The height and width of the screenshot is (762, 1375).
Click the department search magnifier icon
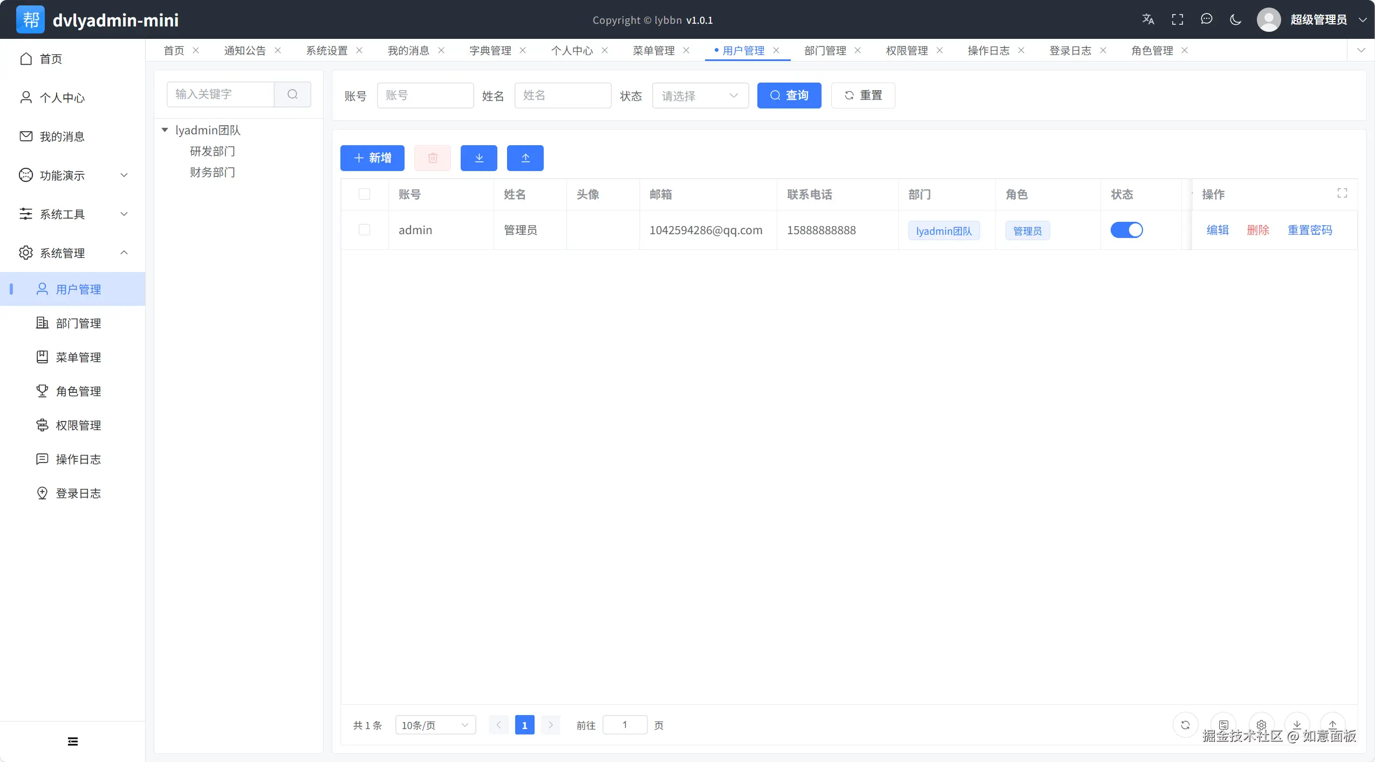coord(292,94)
